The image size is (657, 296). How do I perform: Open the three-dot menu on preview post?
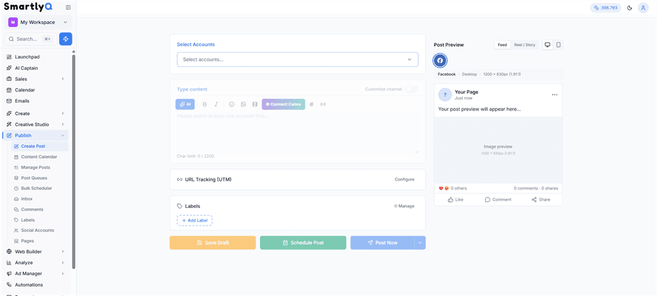(555, 95)
